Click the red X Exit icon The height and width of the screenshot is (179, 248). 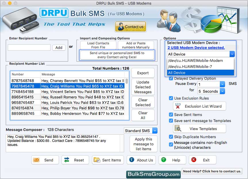click(194, 160)
